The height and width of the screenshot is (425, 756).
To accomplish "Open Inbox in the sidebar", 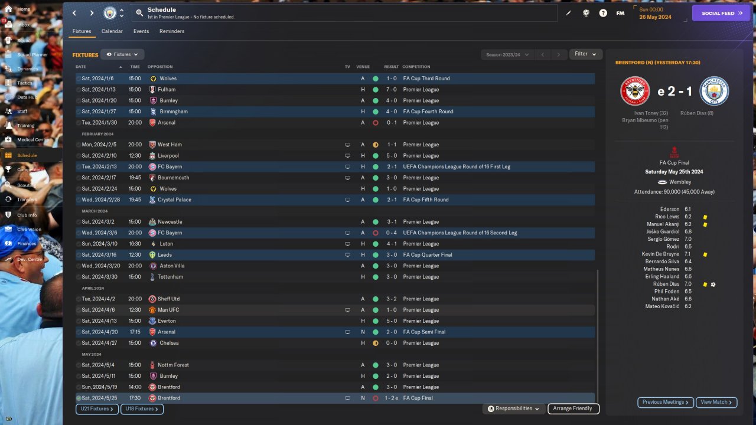I will 23,25.
